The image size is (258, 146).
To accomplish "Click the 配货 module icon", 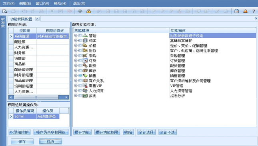I will (85, 65).
